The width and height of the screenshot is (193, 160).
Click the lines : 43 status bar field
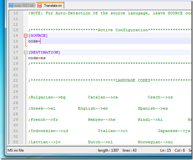(x=129, y=150)
